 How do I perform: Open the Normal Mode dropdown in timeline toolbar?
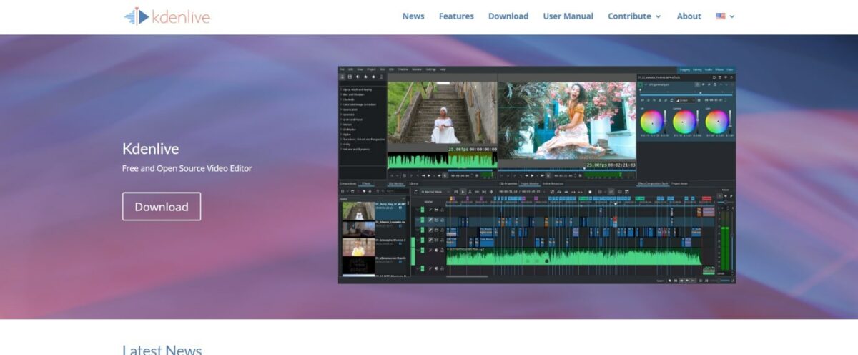click(x=435, y=192)
